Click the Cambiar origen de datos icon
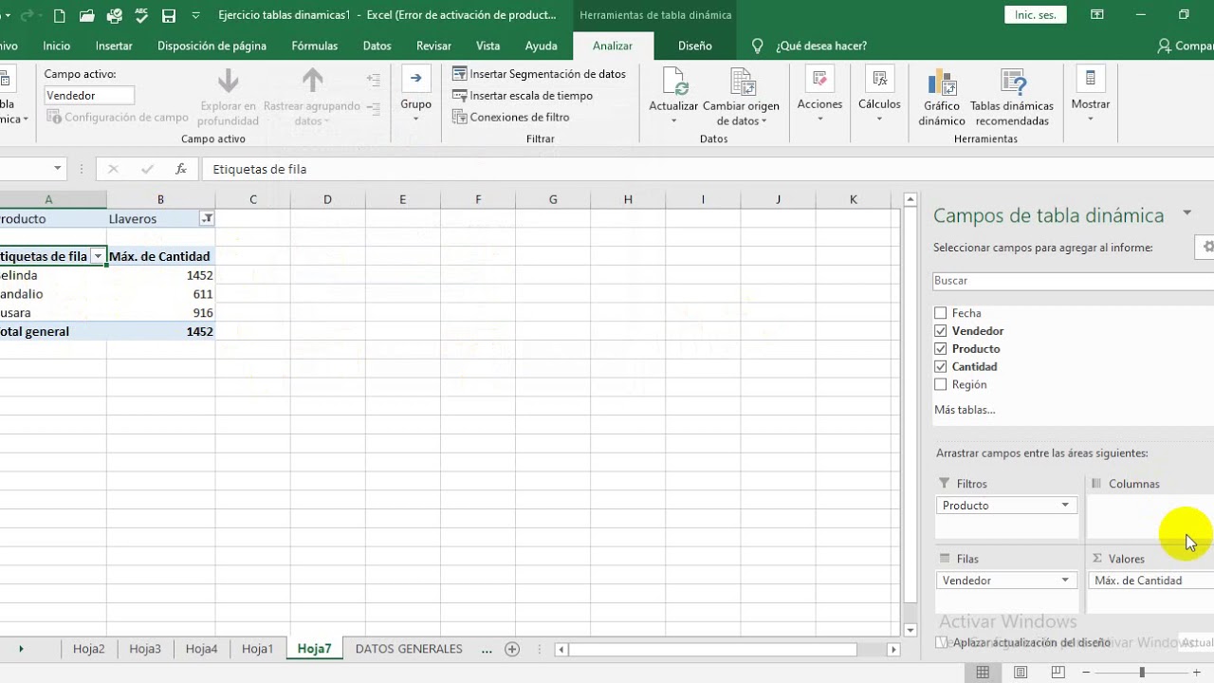 point(742,83)
